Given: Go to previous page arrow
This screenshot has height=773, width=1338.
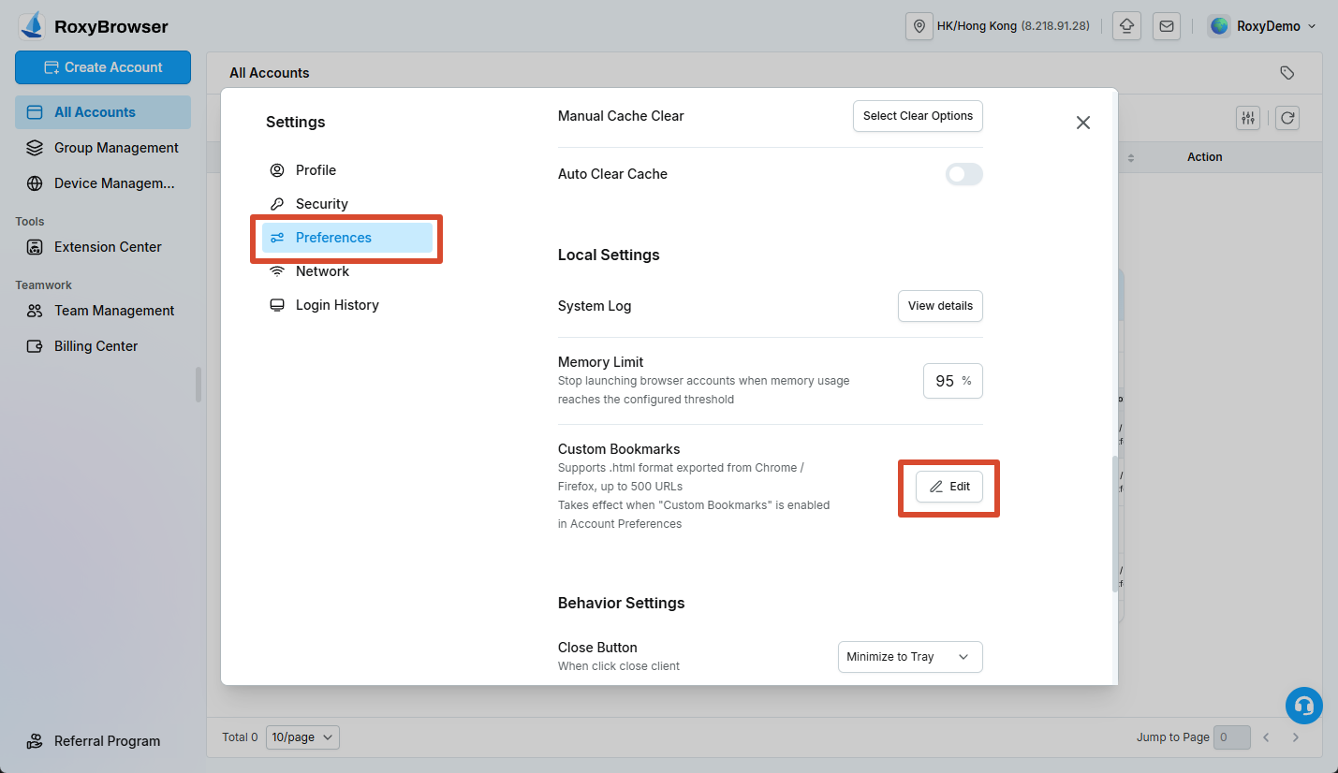Looking at the screenshot, I should 1266,737.
